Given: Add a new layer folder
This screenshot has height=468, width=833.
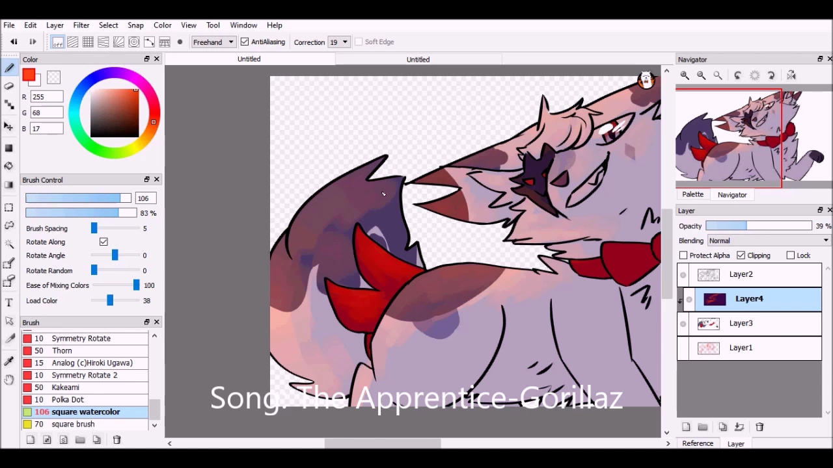Looking at the screenshot, I should pos(703,427).
